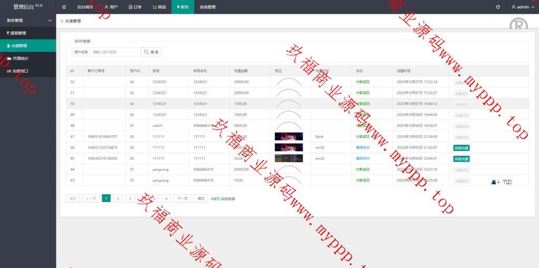
Task: Open 提现管理 in the sidebar
Action: click(x=18, y=33)
